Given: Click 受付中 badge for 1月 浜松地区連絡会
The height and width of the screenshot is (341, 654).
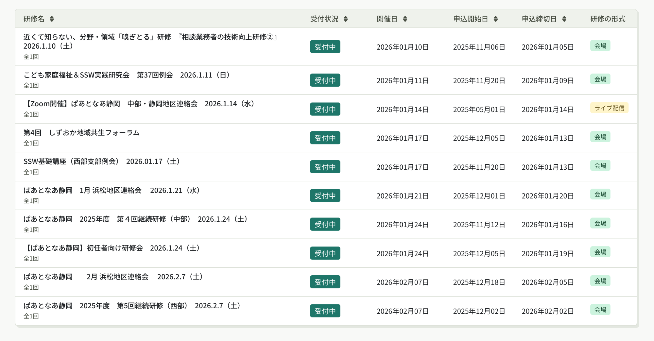Looking at the screenshot, I should click(325, 196).
